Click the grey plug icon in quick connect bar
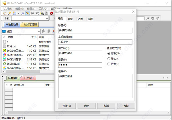The width and height of the screenshot is (172, 120). click(x=148, y=18)
